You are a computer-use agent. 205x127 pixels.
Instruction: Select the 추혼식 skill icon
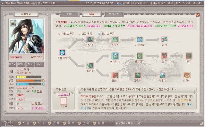[x=90, y=66]
